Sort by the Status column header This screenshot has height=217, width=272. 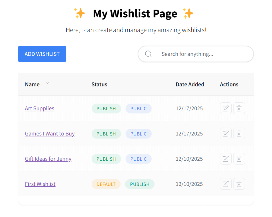(x=99, y=84)
